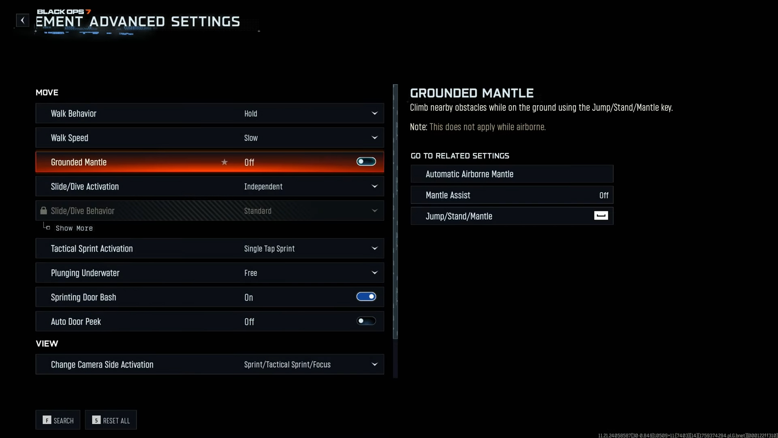Expand the Walk Speed dropdown
Viewport: 778px width, 438px height.
coord(374,138)
